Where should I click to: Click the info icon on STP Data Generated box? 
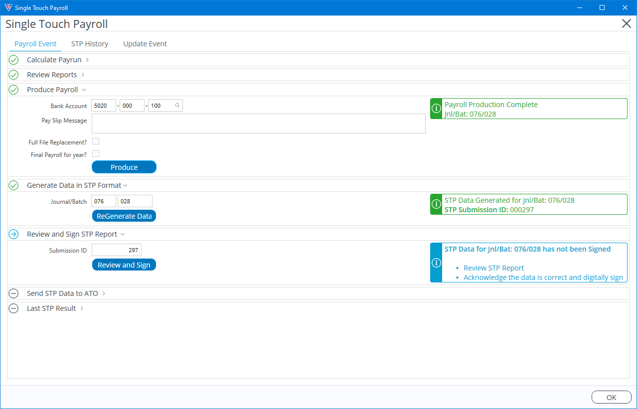click(436, 204)
